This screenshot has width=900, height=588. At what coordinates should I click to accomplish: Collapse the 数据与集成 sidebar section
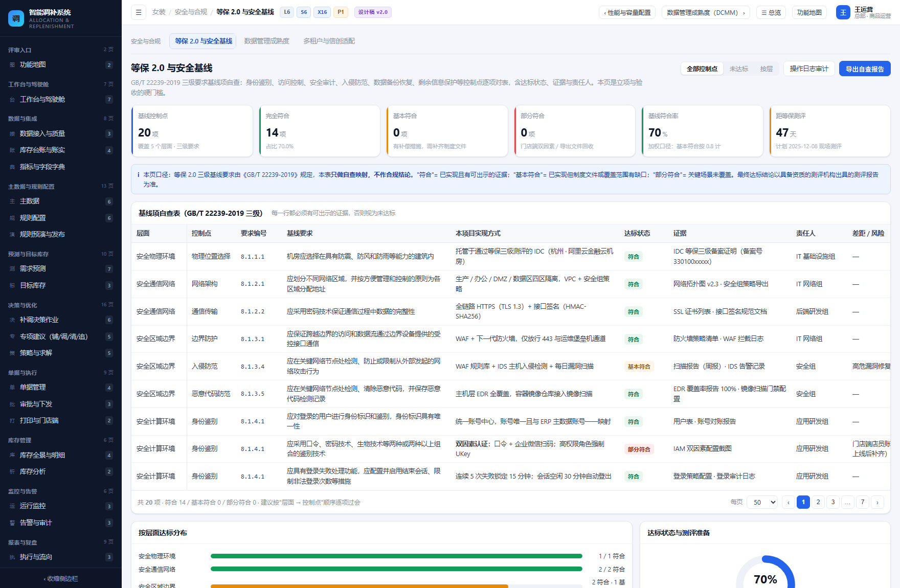(x=61, y=119)
